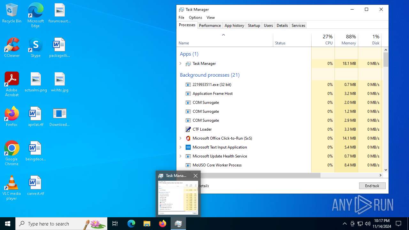
Task: Open the View menu
Action: [211, 18]
